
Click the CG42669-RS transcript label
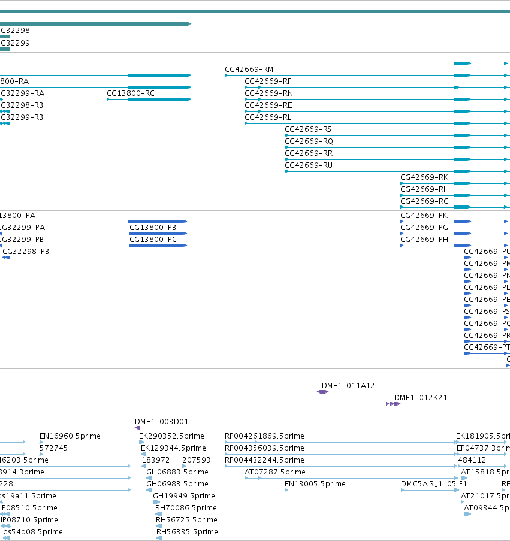point(308,129)
